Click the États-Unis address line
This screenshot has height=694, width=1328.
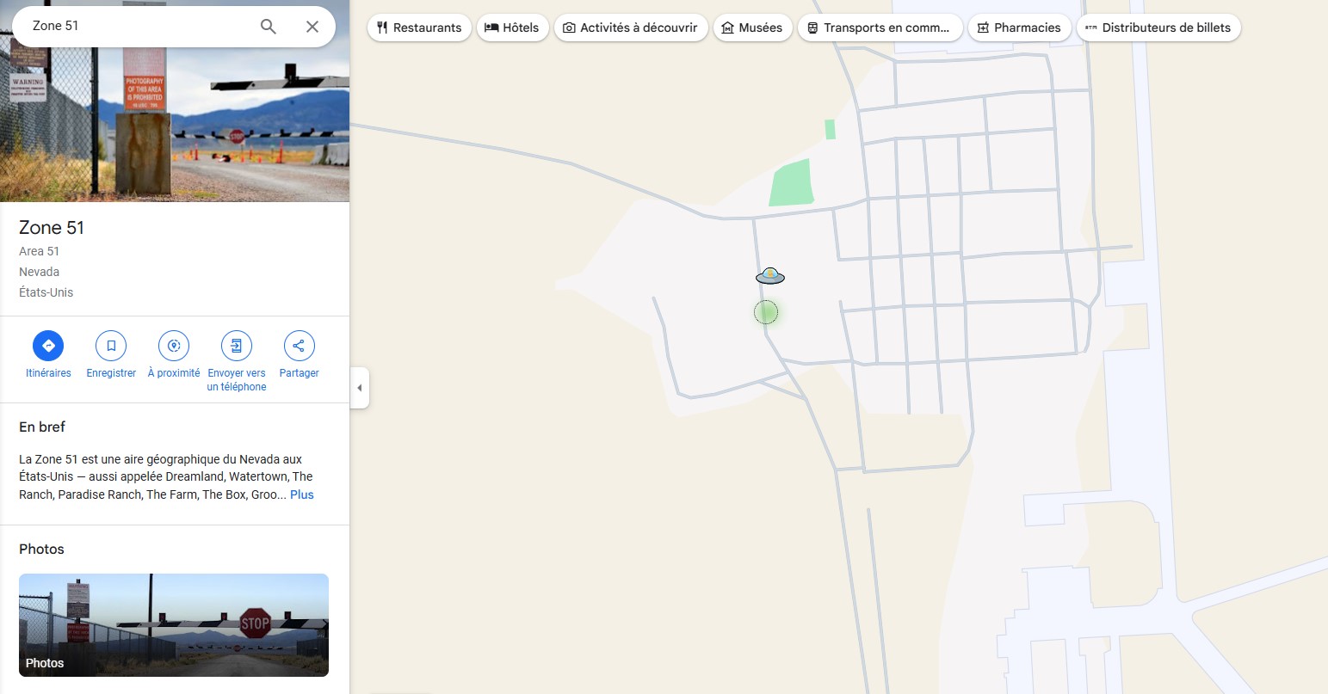(x=46, y=292)
